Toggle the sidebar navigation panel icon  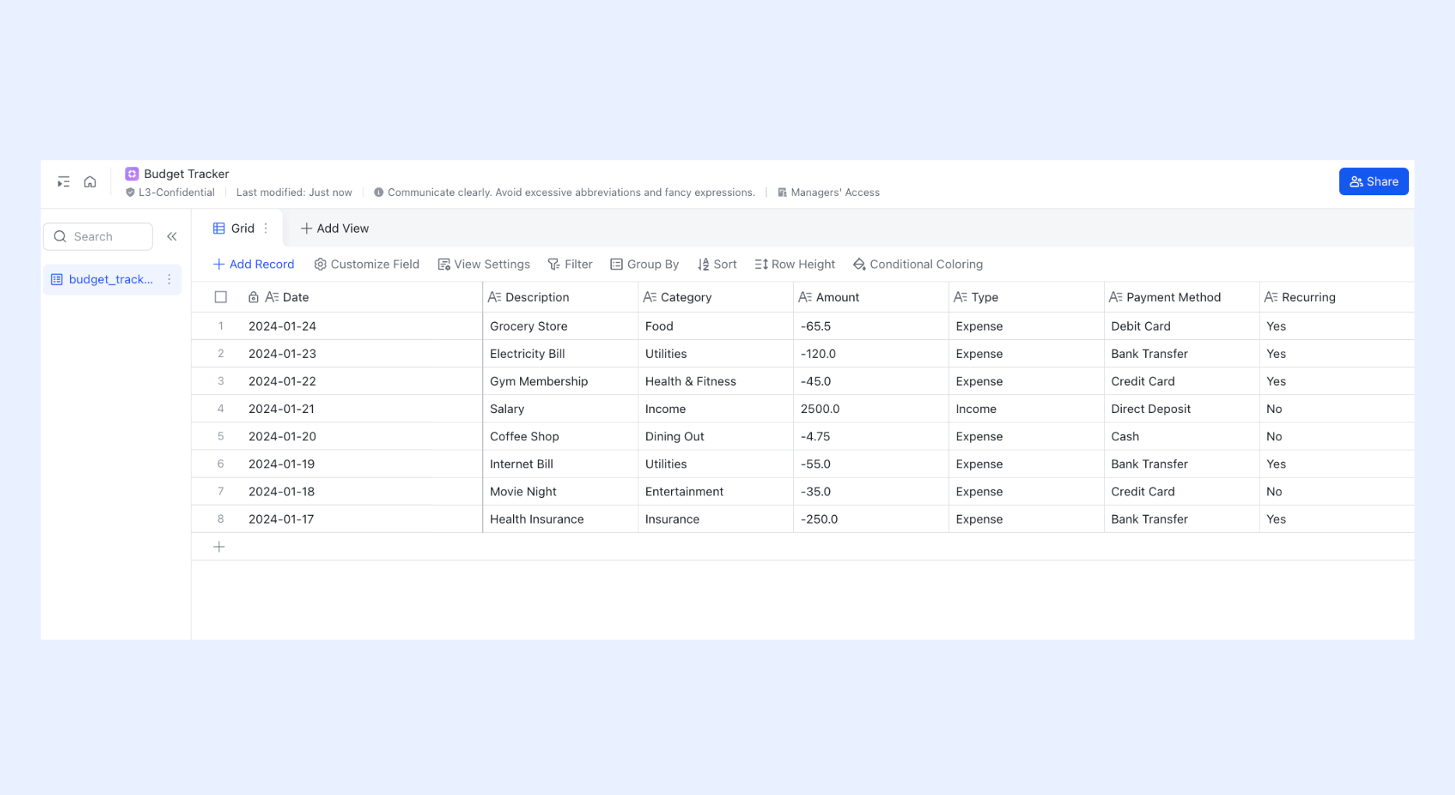click(64, 182)
